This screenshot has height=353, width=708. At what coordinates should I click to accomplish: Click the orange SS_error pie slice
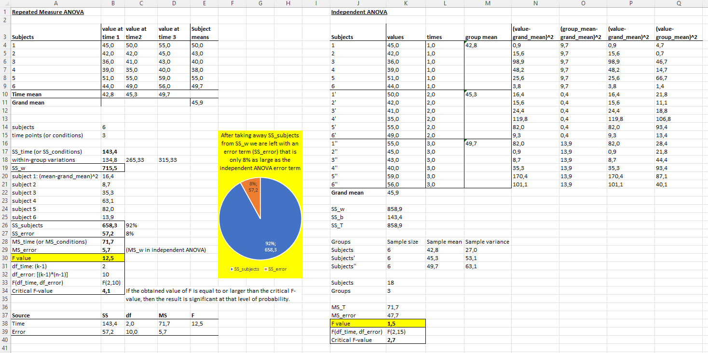(x=252, y=192)
